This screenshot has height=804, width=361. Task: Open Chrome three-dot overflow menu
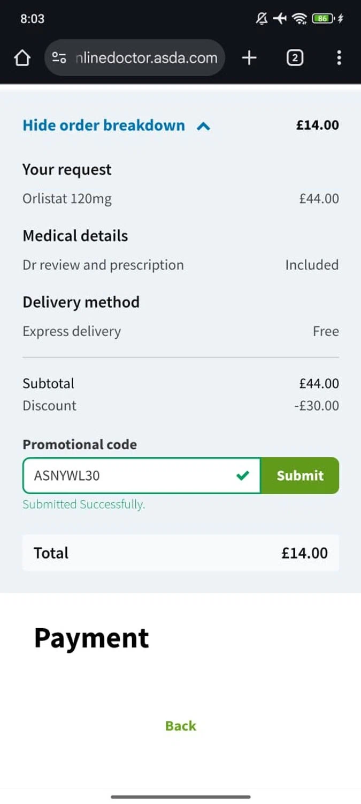[339, 58]
